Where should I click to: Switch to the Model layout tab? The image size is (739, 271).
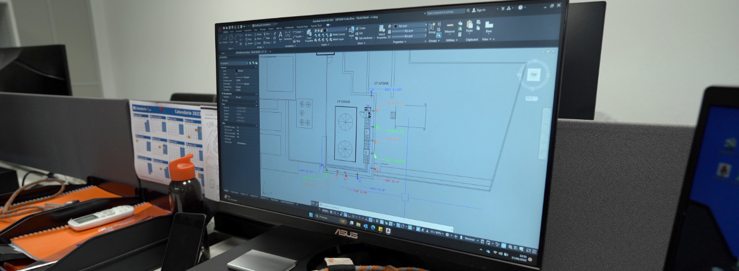point(226,191)
